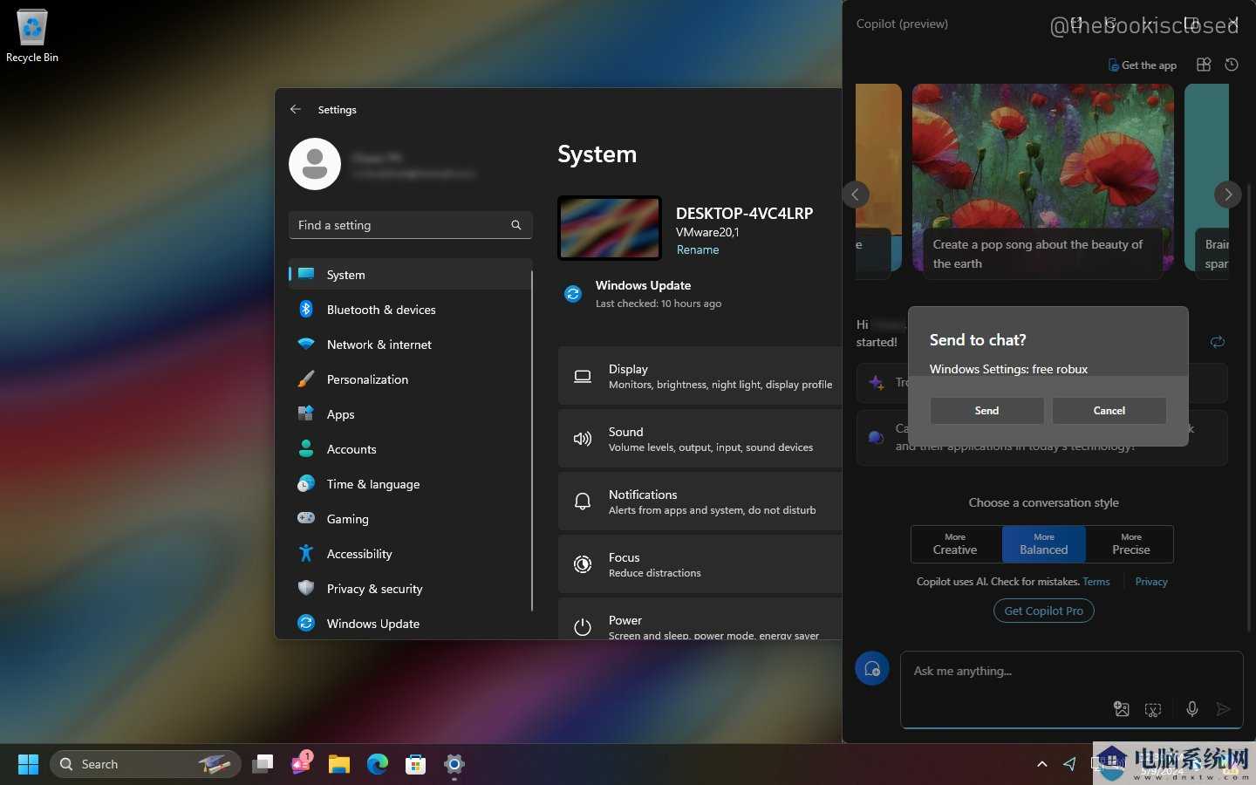Click the Find a setting search box
Viewport: 1256px width, 785px height.
click(x=410, y=225)
